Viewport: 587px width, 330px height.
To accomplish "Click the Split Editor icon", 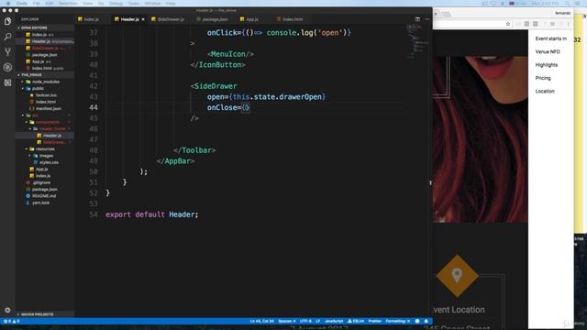I will 417,19.
